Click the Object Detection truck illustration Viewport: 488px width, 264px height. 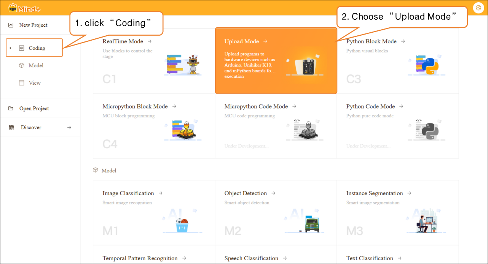click(311, 223)
